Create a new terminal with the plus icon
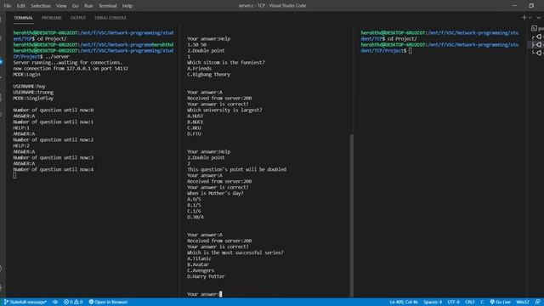The height and width of the screenshot is (306, 544). pos(524,17)
